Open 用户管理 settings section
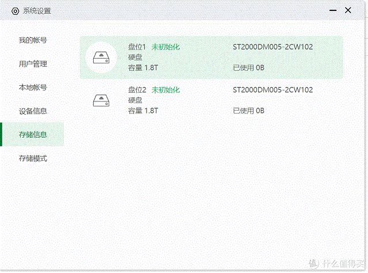Viewport: 368px width, 273px height. tap(33, 64)
